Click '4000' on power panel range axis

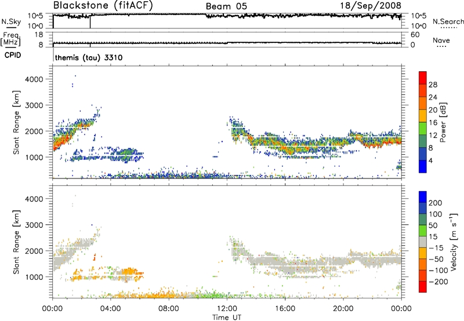(x=34, y=79)
